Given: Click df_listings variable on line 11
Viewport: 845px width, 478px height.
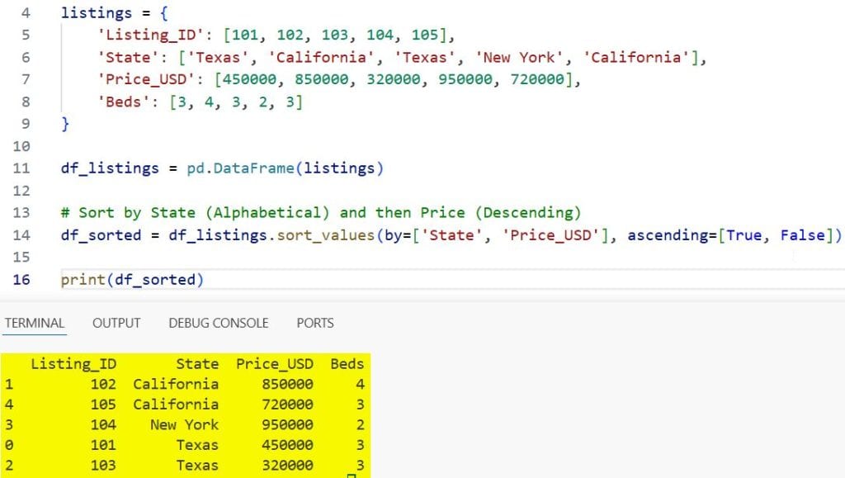Looking at the screenshot, I should tap(110, 168).
